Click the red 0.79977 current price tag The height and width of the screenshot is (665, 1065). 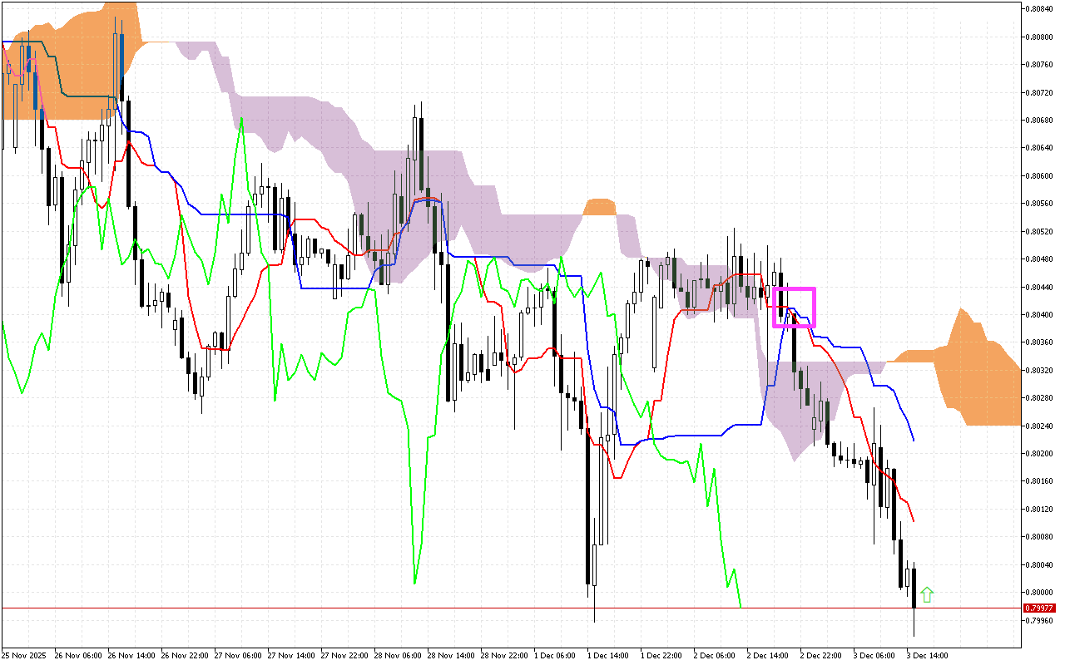pos(1037,608)
